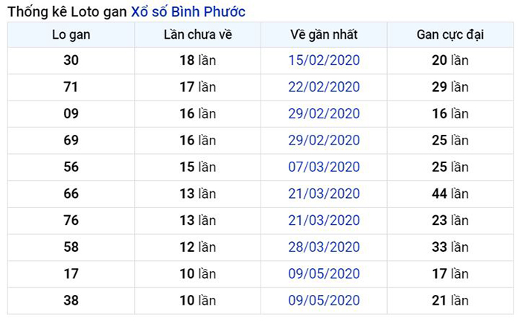
Task: Click date 09/05/2020 in row 17
Action: 324,274
